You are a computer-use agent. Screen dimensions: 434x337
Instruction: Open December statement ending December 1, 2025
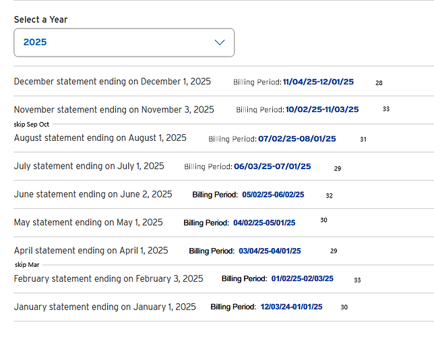click(112, 82)
